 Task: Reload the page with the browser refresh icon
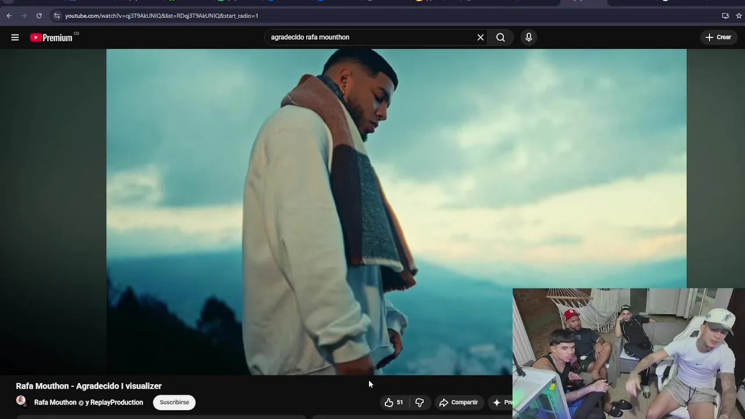coord(39,16)
